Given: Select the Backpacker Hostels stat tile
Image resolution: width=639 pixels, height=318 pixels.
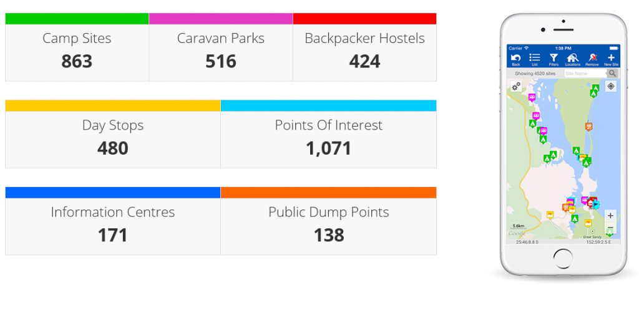Looking at the screenshot, I should 364,47.
